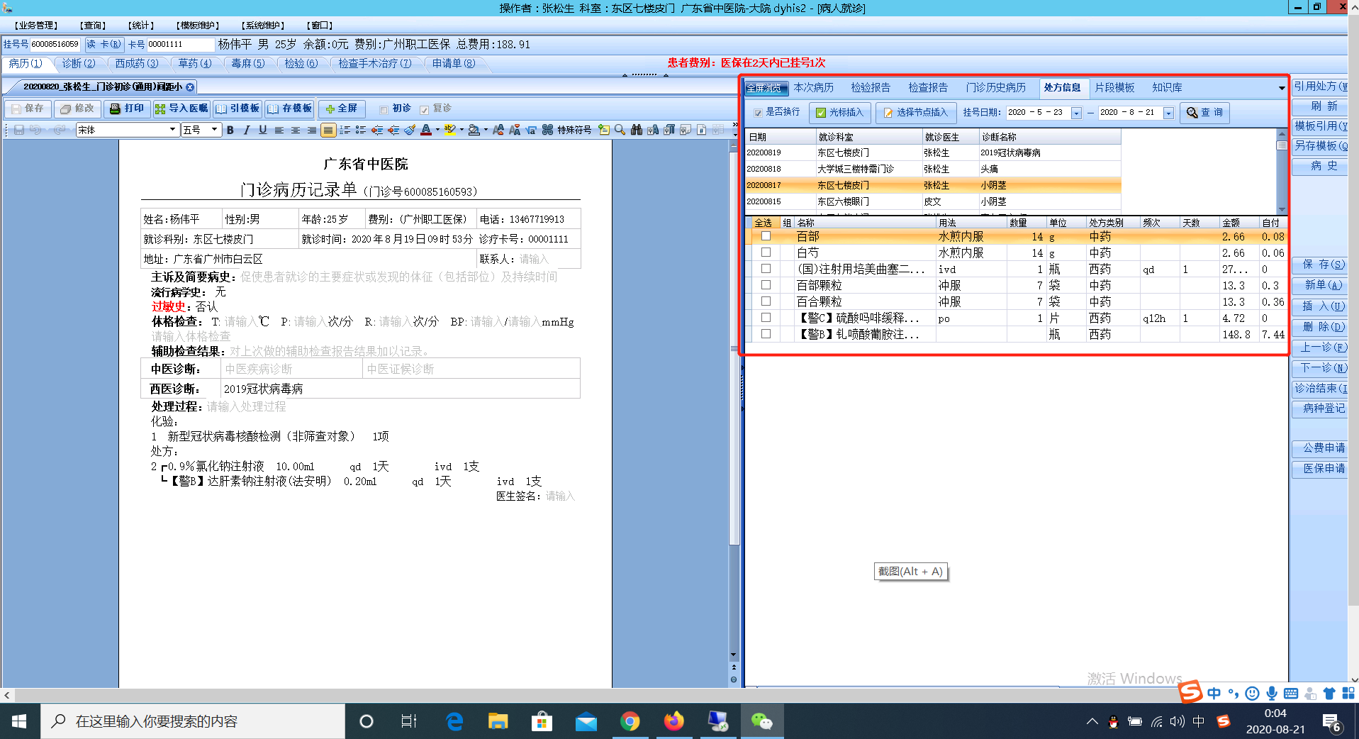Check the box for 注射用培美曲塞二 row
1359x739 pixels.
(x=766, y=269)
